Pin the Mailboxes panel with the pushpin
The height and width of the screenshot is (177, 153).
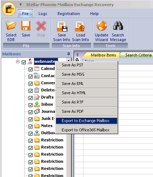click(x=69, y=54)
